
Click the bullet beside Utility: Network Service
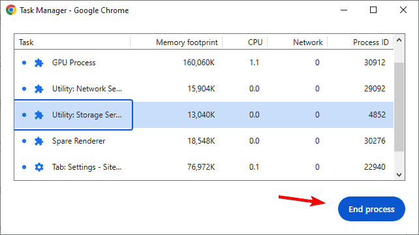[x=24, y=89]
